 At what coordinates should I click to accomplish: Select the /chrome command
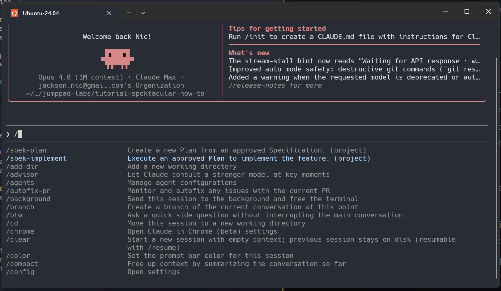click(20, 231)
